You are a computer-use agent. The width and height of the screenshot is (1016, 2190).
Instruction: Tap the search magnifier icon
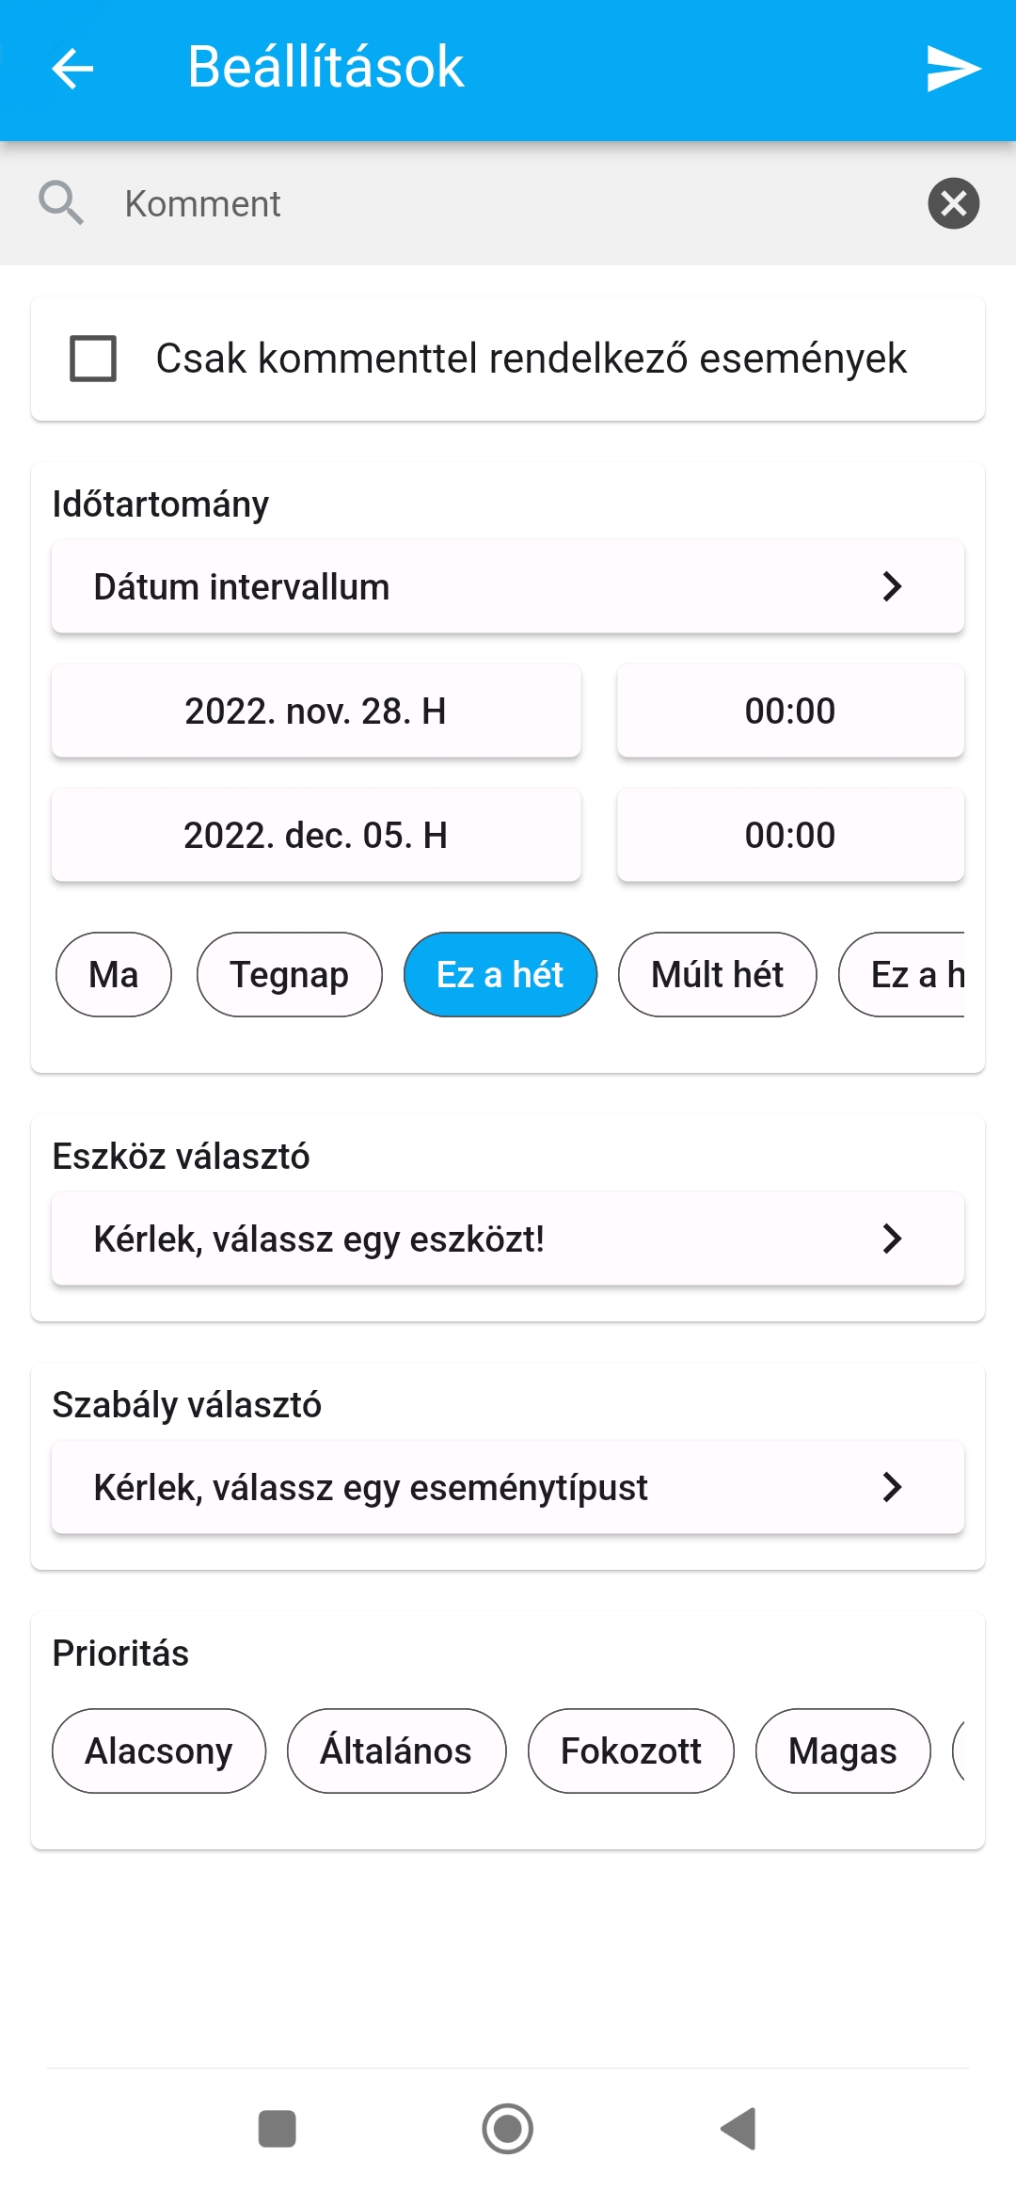(61, 203)
